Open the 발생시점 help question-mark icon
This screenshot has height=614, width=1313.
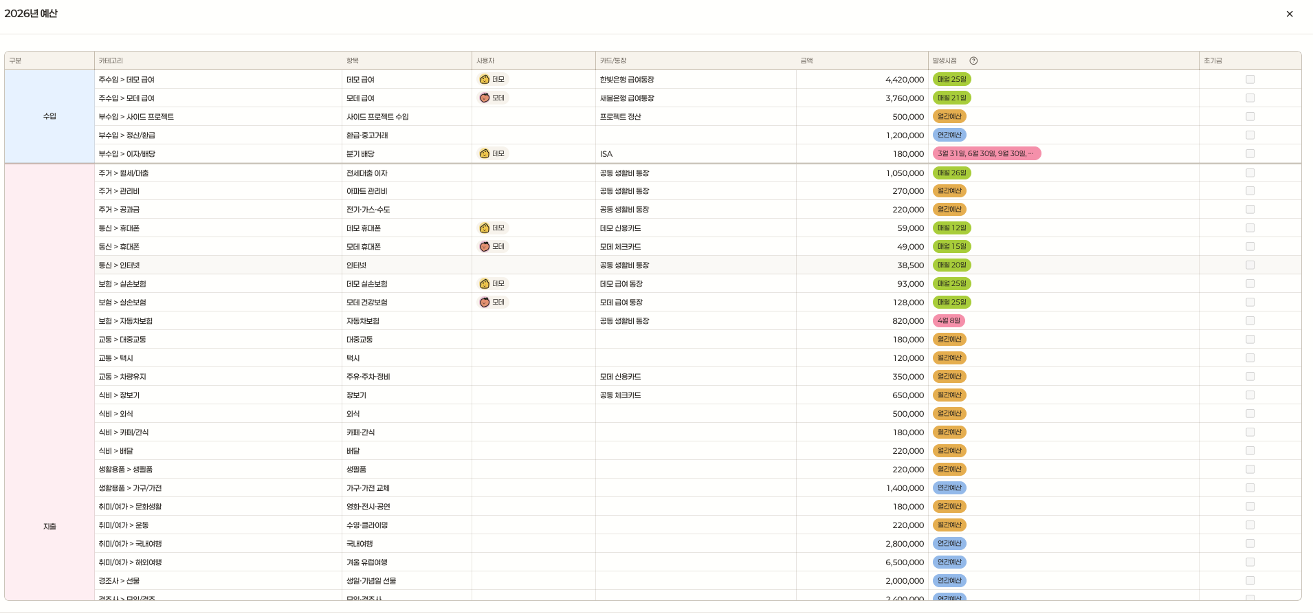[973, 61]
